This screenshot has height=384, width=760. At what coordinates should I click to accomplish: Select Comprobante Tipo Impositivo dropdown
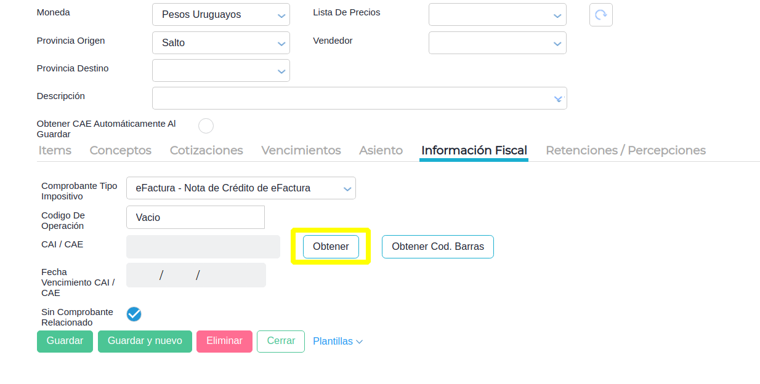click(x=241, y=188)
